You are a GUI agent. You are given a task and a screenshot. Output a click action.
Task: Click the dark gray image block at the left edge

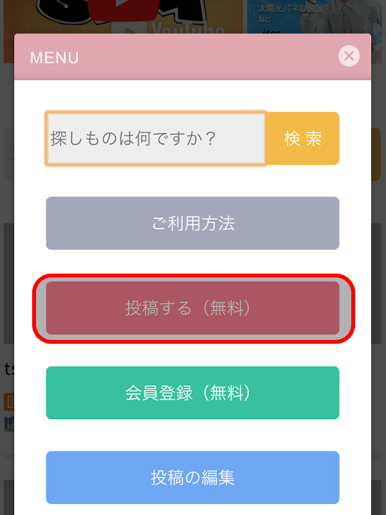pos(9,283)
